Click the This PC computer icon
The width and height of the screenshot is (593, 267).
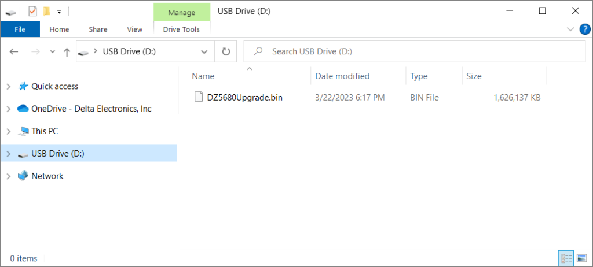[23, 131]
